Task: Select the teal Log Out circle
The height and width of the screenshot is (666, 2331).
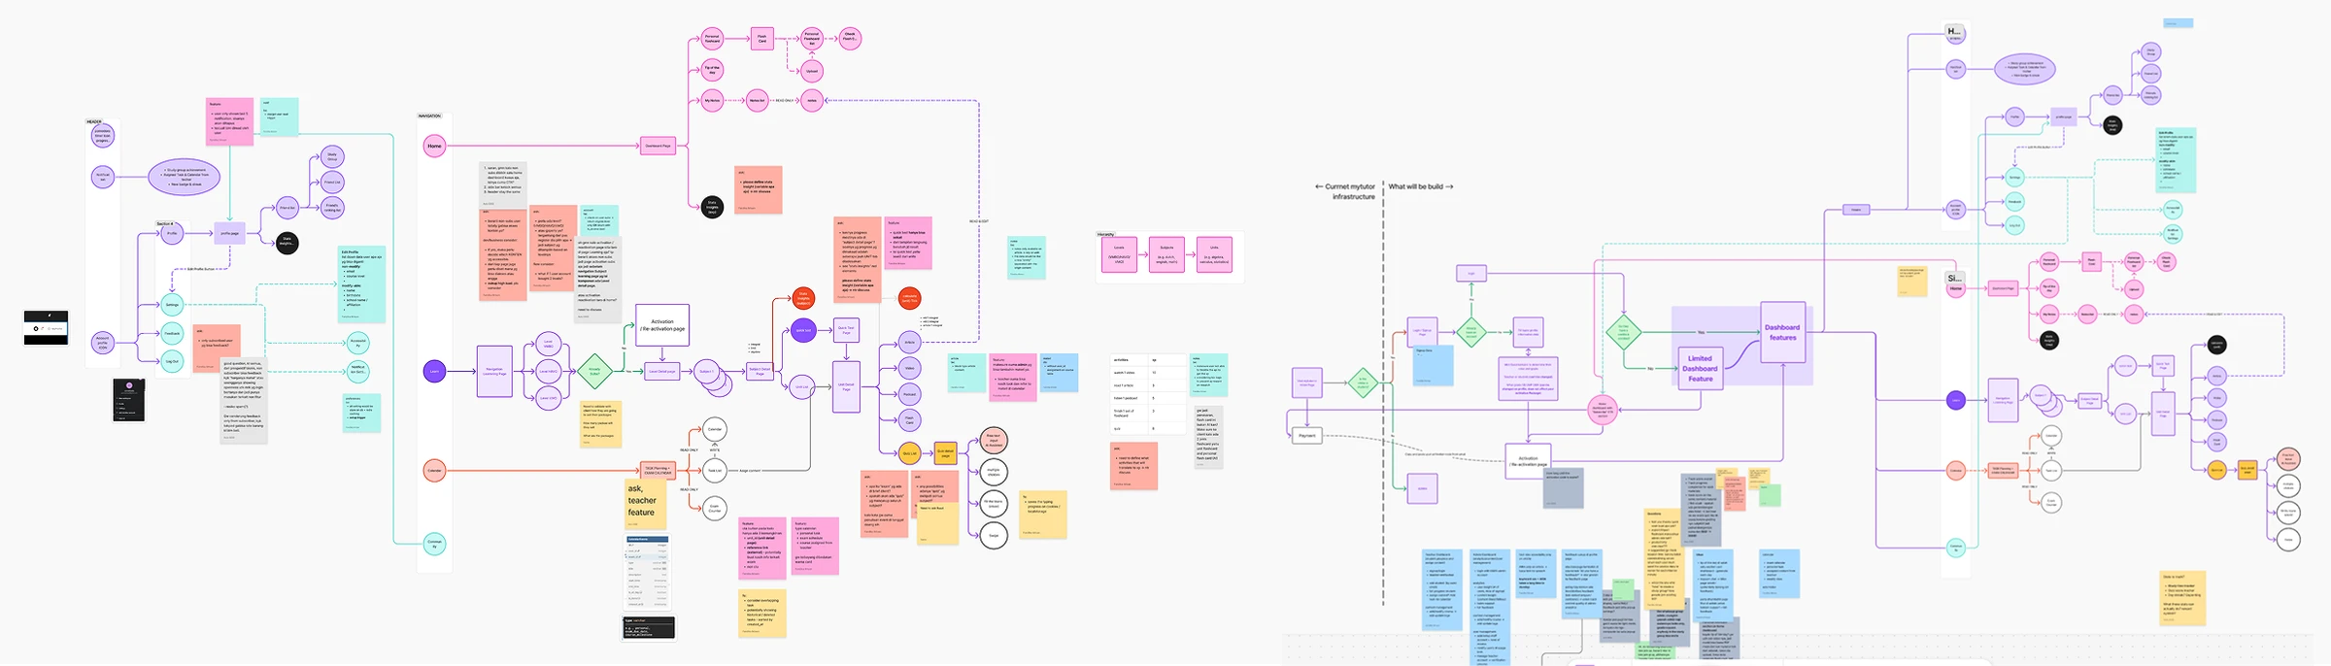Action: 172,361
